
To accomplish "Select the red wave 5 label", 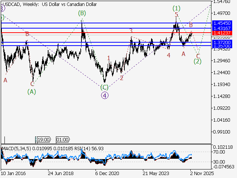I will [177, 15].
